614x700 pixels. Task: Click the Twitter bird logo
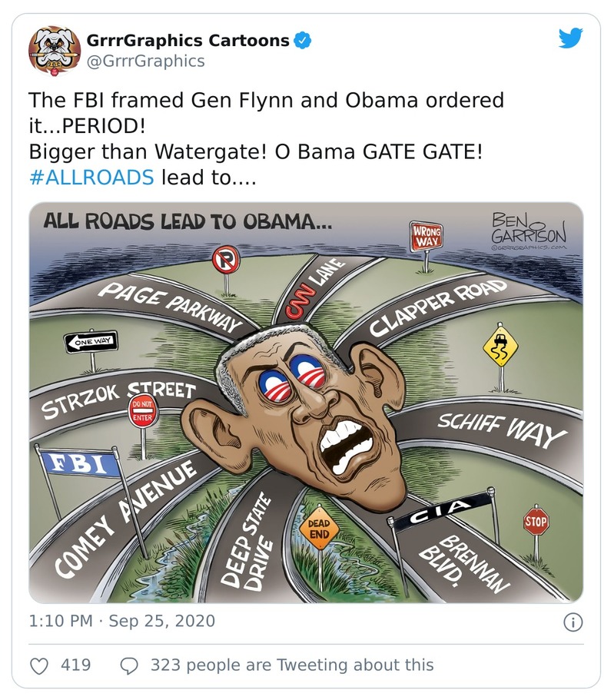click(570, 38)
